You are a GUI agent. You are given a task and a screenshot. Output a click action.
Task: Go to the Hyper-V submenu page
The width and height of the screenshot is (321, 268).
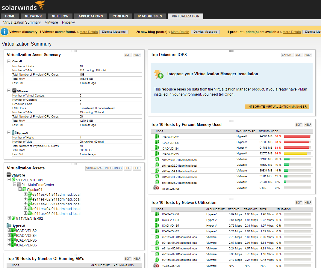coord(69,22)
